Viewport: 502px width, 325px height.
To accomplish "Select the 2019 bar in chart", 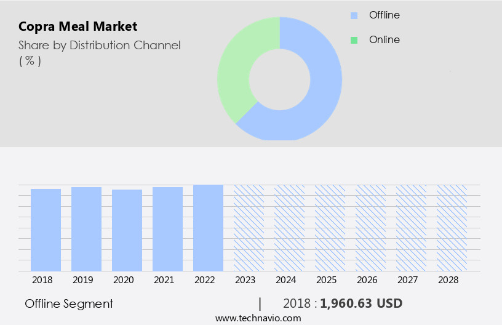I will point(86,229).
